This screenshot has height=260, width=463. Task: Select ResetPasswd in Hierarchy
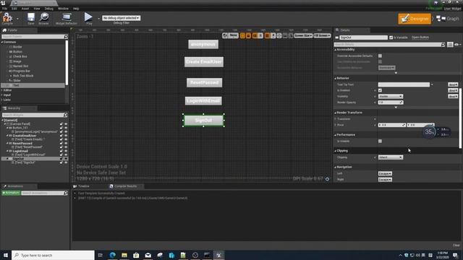point(22,143)
